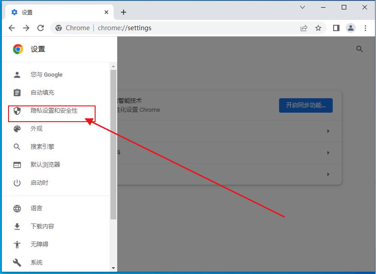Open 默认浏览器 settings
This screenshot has width=376, height=274.
click(x=55, y=165)
